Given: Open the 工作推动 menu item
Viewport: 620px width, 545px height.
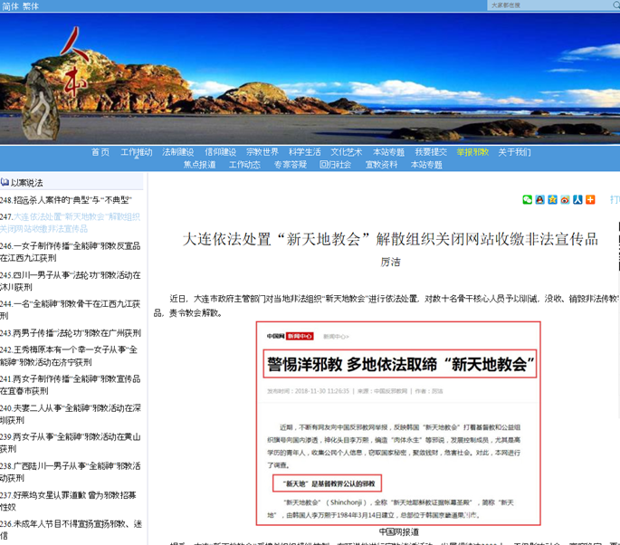Looking at the screenshot, I should click(137, 152).
